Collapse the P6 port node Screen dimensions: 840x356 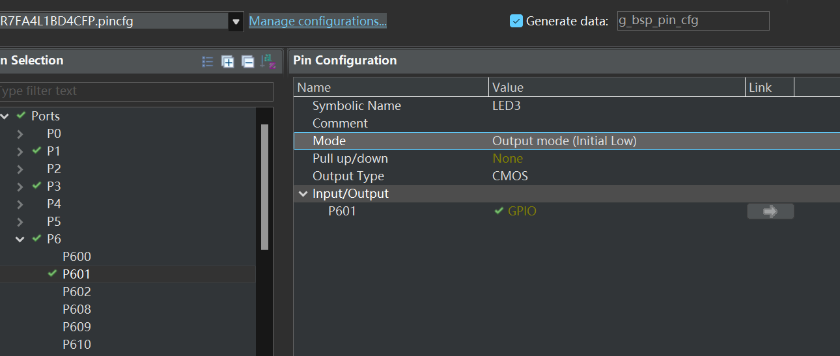[x=20, y=239]
